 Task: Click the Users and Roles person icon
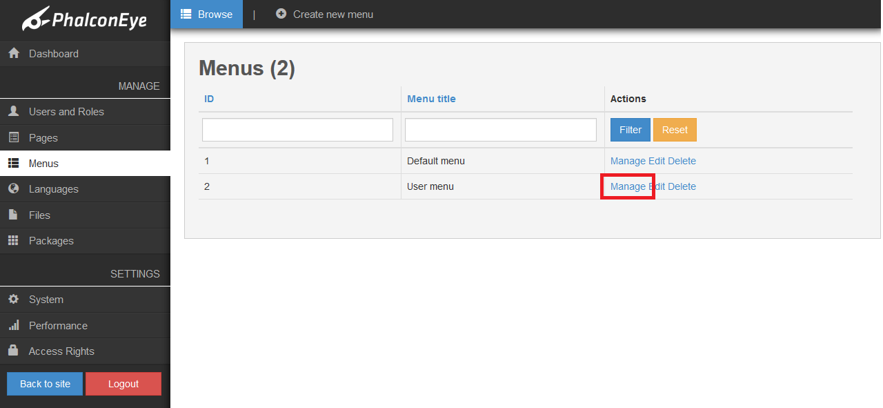pos(13,111)
